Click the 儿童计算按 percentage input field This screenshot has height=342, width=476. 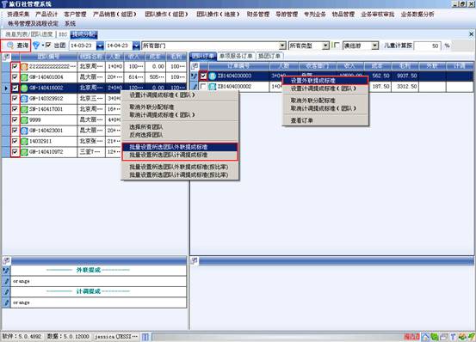click(427, 46)
